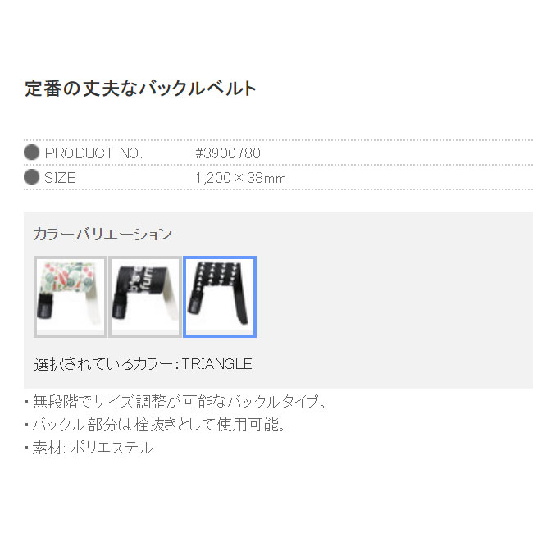533x533 pixels.
Task: Select the floral pattern belt thumbnail
Action: 71,297
